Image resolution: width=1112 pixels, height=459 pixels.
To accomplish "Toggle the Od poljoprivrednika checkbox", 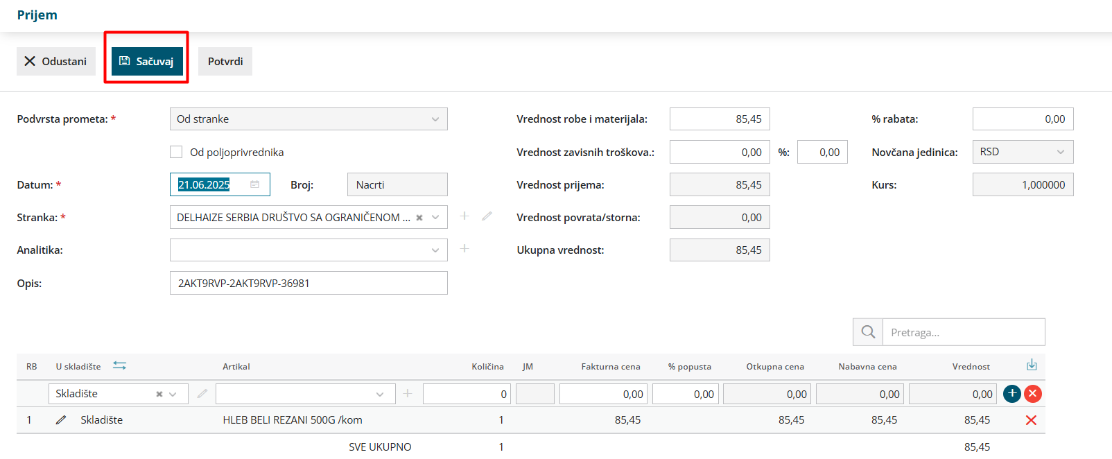I will (176, 152).
